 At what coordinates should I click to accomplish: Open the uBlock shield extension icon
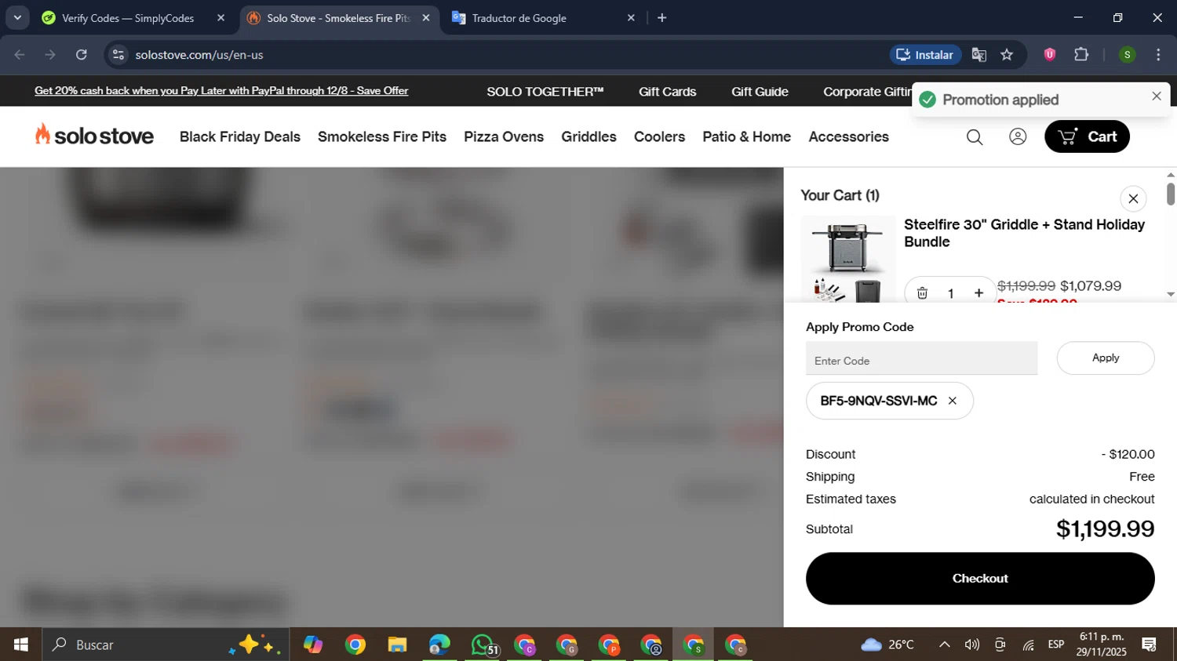1050,54
